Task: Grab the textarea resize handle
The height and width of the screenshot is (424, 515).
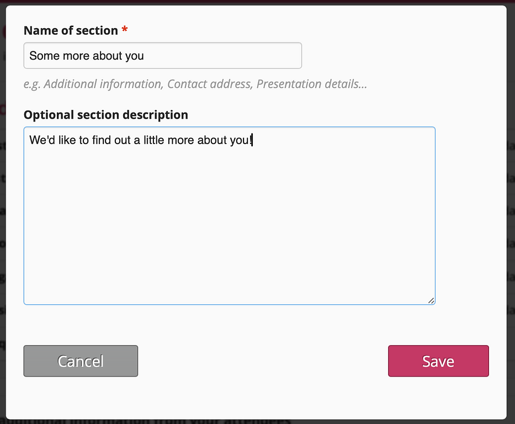Action: pos(431,300)
